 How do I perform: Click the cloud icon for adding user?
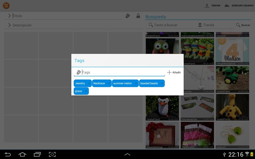(227, 6)
